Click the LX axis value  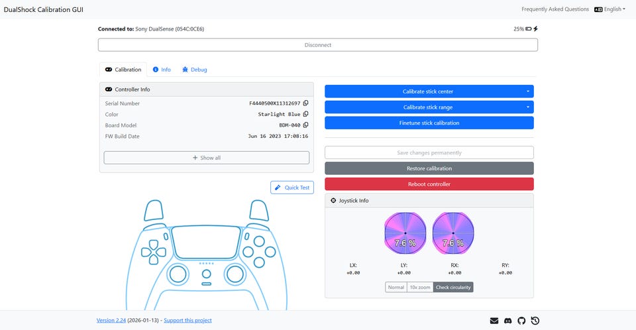point(353,273)
